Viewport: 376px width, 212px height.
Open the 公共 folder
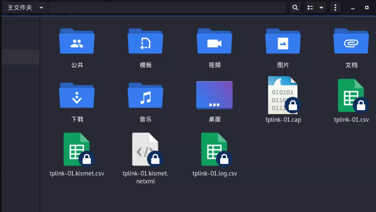tap(77, 42)
